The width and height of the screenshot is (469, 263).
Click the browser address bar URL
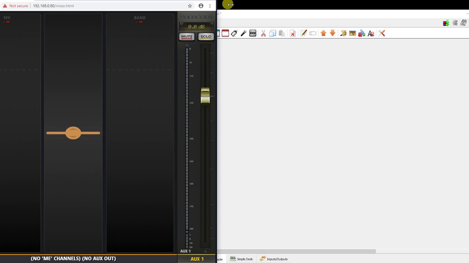pyautogui.click(x=53, y=6)
